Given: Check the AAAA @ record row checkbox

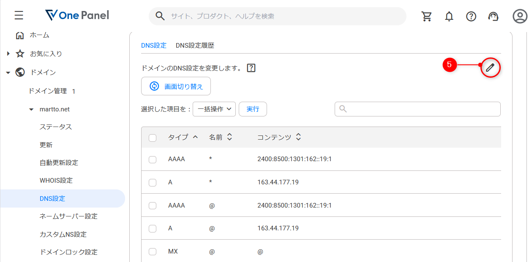Looking at the screenshot, I should (x=153, y=205).
